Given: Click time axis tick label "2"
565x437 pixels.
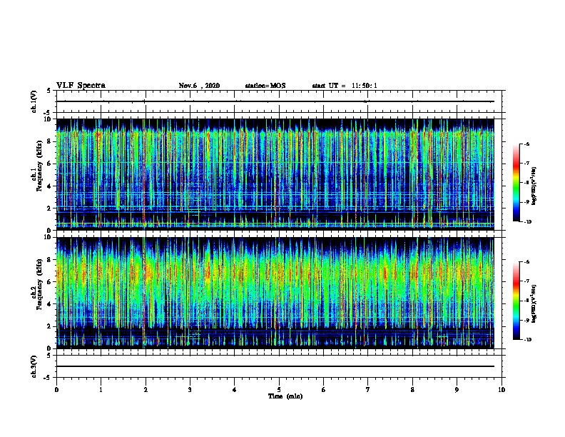Looking at the screenshot, I should (146, 390).
